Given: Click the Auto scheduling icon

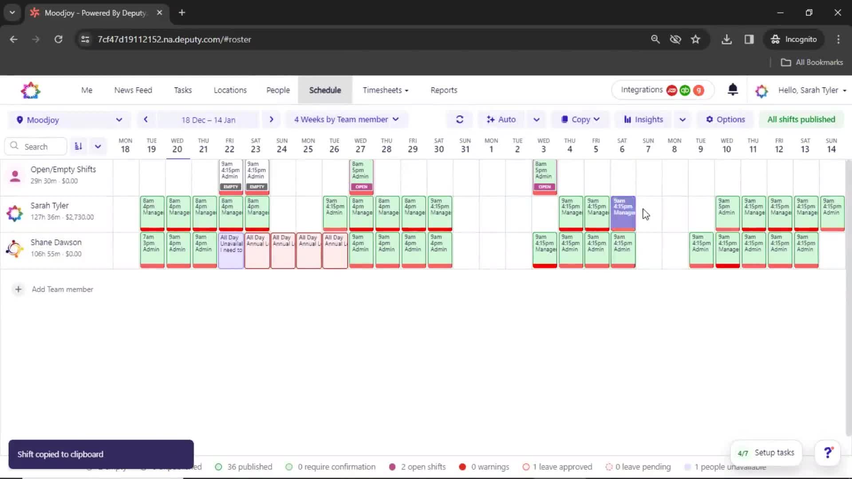Looking at the screenshot, I should (x=492, y=119).
